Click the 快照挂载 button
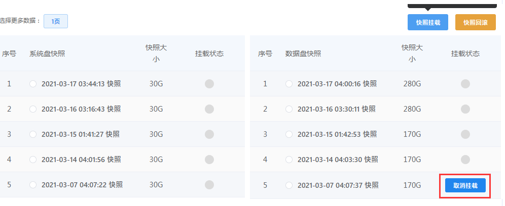The image size is (505, 206). (428, 22)
